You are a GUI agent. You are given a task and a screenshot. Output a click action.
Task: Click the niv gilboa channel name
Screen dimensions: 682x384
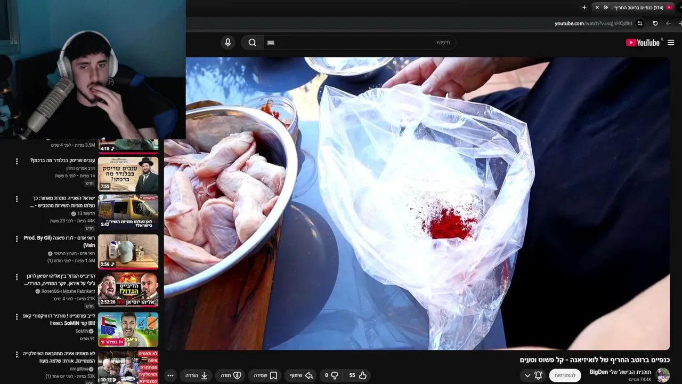(x=80, y=369)
